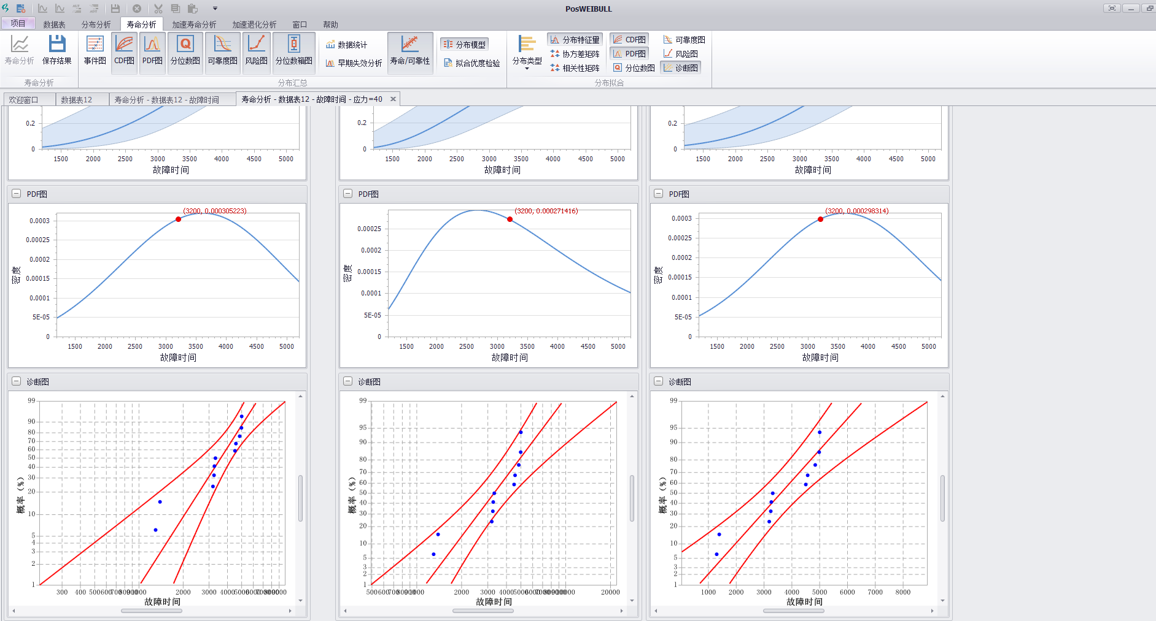Viewport: 1156px width, 621px height.
Task: Click the 分位数箱图 box plot icon
Action: click(294, 44)
